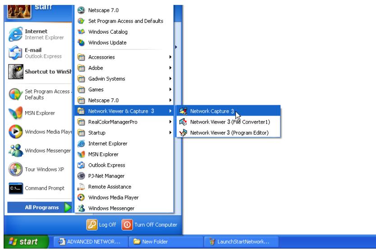Click Set Program Access Defaults text in left column
Viewport: 376px width, 250px height.
coord(48,94)
